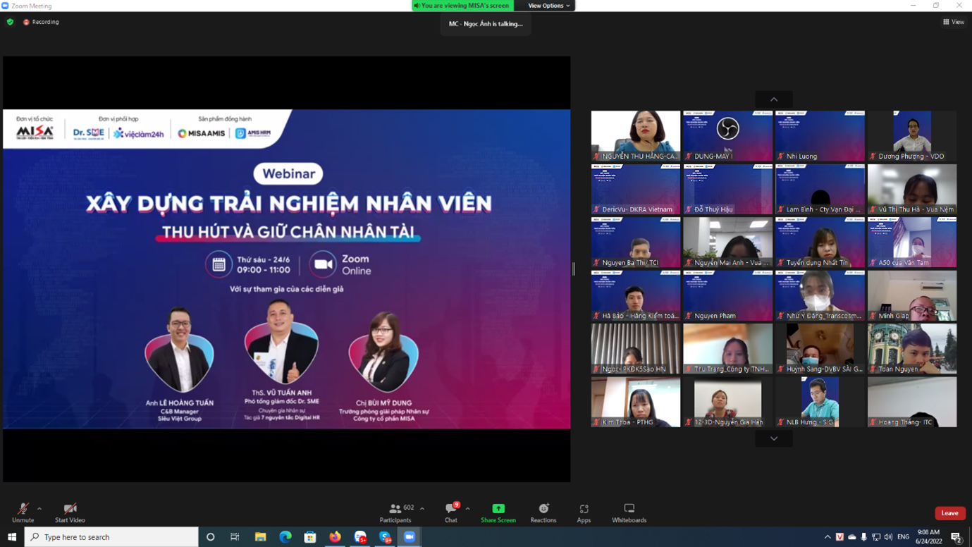
Task: Select DUNG-MAY participant tile
Action: click(728, 136)
